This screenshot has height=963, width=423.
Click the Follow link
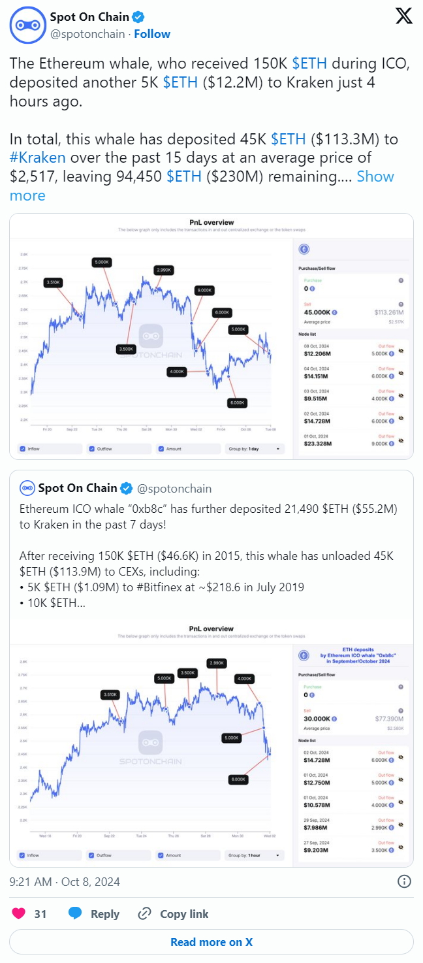(152, 34)
